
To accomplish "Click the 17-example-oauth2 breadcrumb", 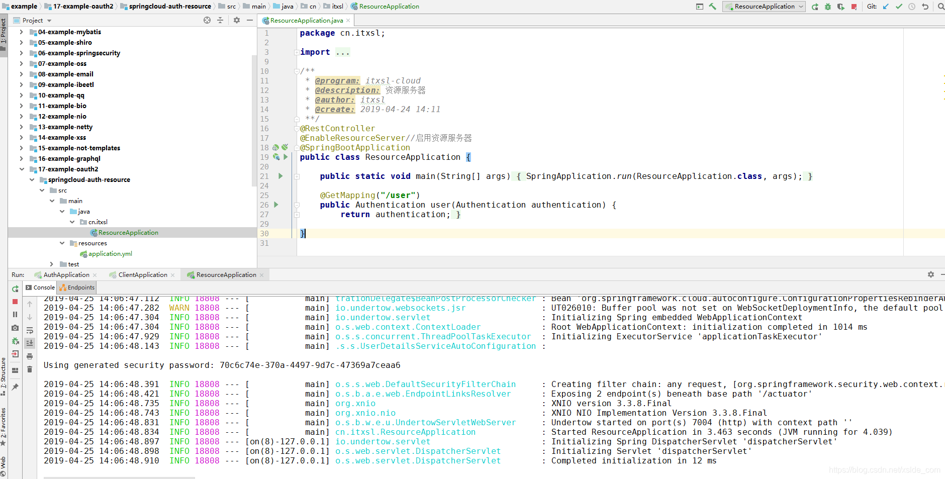I will [x=79, y=7].
